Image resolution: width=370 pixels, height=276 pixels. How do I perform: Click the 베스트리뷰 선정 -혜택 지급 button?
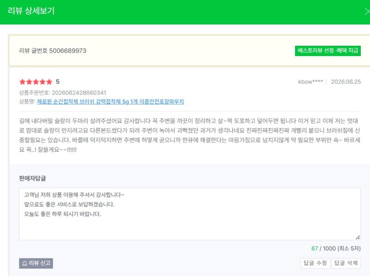click(x=328, y=51)
